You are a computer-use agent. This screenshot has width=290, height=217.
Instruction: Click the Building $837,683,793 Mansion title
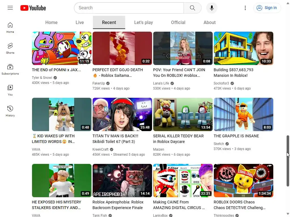coord(233,73)
